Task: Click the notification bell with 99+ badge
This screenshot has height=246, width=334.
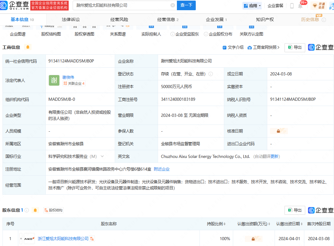Action: coord(300,6)
